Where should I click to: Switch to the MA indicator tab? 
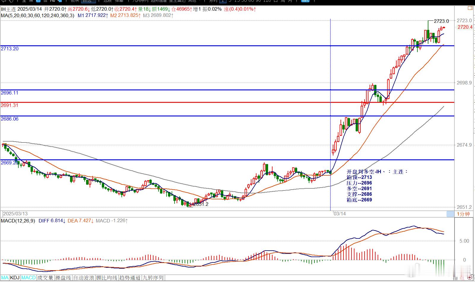coord(5,278)
